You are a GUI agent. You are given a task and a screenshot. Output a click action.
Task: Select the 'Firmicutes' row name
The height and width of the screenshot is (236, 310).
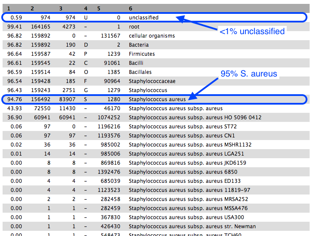pos(142,54)
